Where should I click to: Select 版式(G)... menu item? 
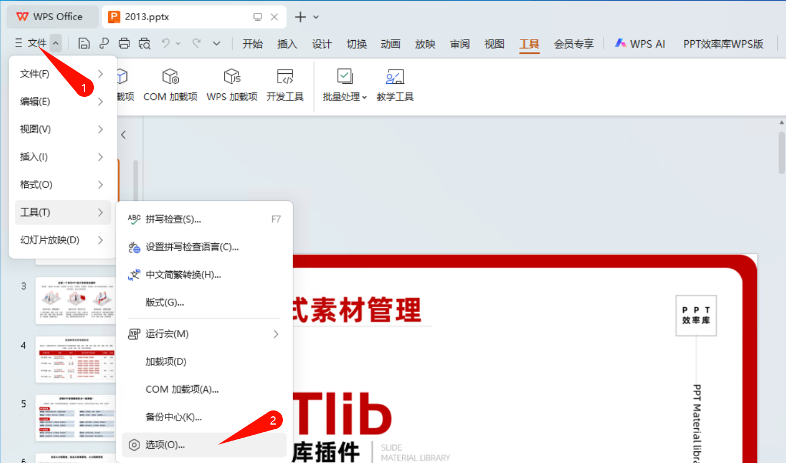coord(204,302)
